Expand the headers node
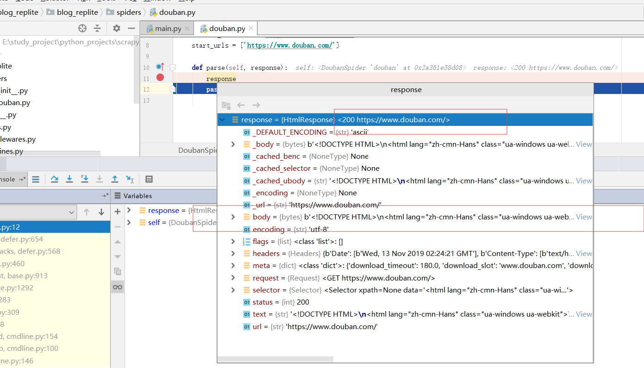 coord(233,254)
